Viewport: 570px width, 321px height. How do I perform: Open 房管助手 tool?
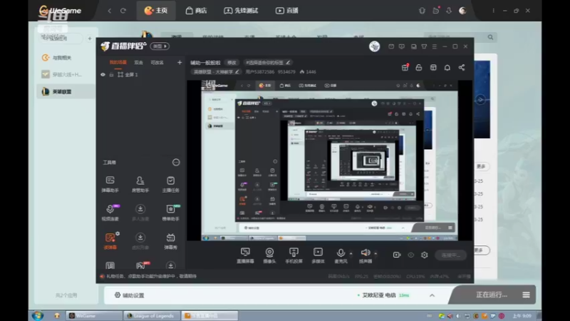140,184
